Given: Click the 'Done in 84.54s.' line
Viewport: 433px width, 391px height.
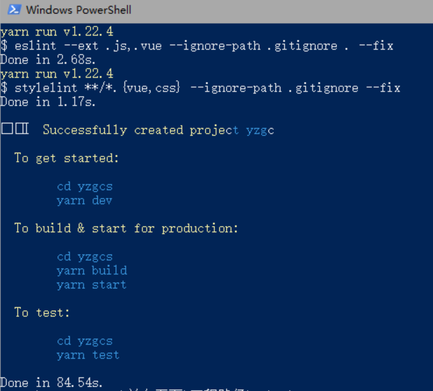Looking at the screenshot, I should tap(51, 383).
